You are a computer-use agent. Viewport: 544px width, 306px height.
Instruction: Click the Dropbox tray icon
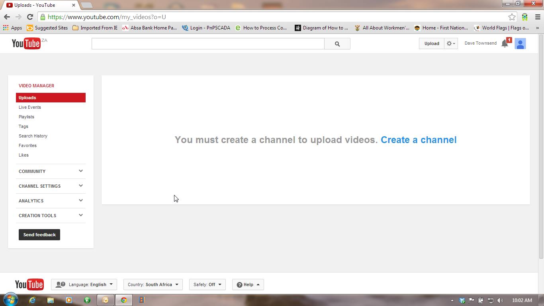[x=462, y=300]
